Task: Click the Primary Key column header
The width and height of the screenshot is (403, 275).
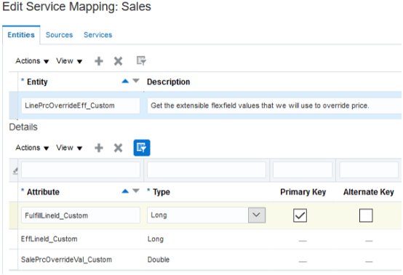Action: [x=303, y=192]
